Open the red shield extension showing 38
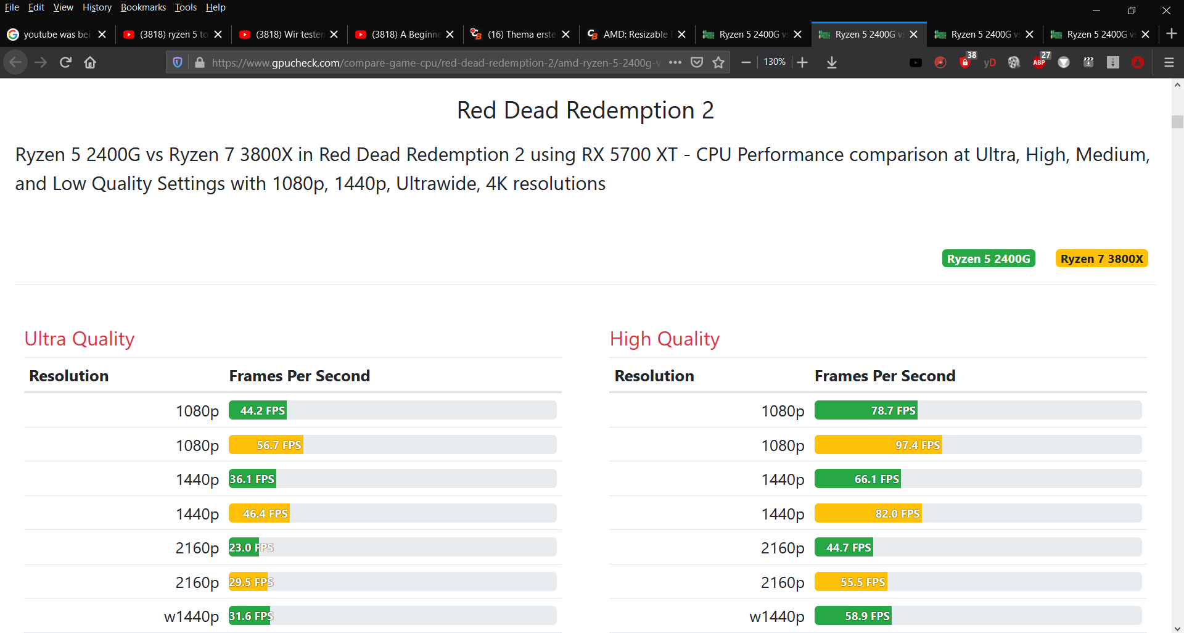 coord(966,61)
